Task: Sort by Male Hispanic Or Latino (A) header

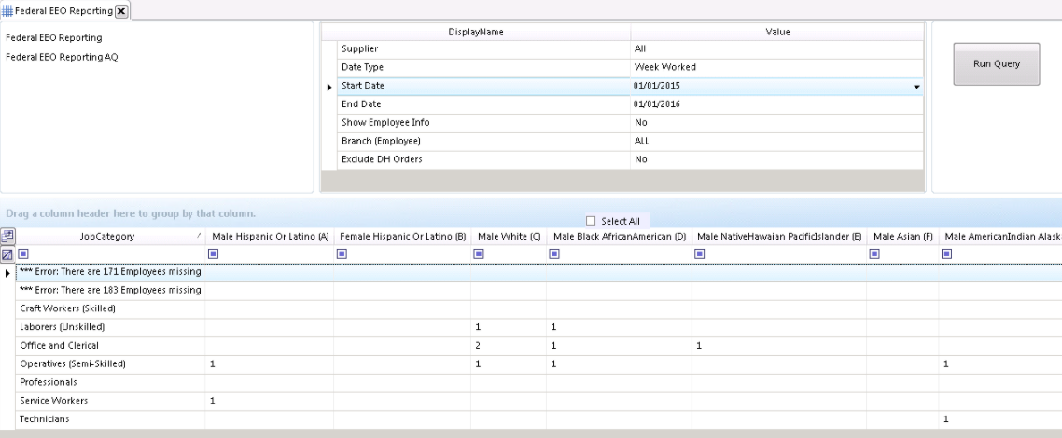Action: pos(271,237)
